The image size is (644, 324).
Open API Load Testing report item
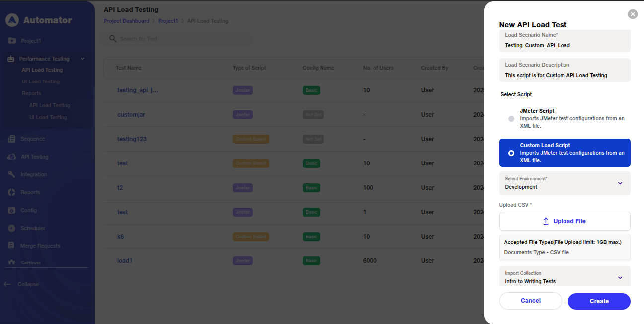[x=50, y=106]
